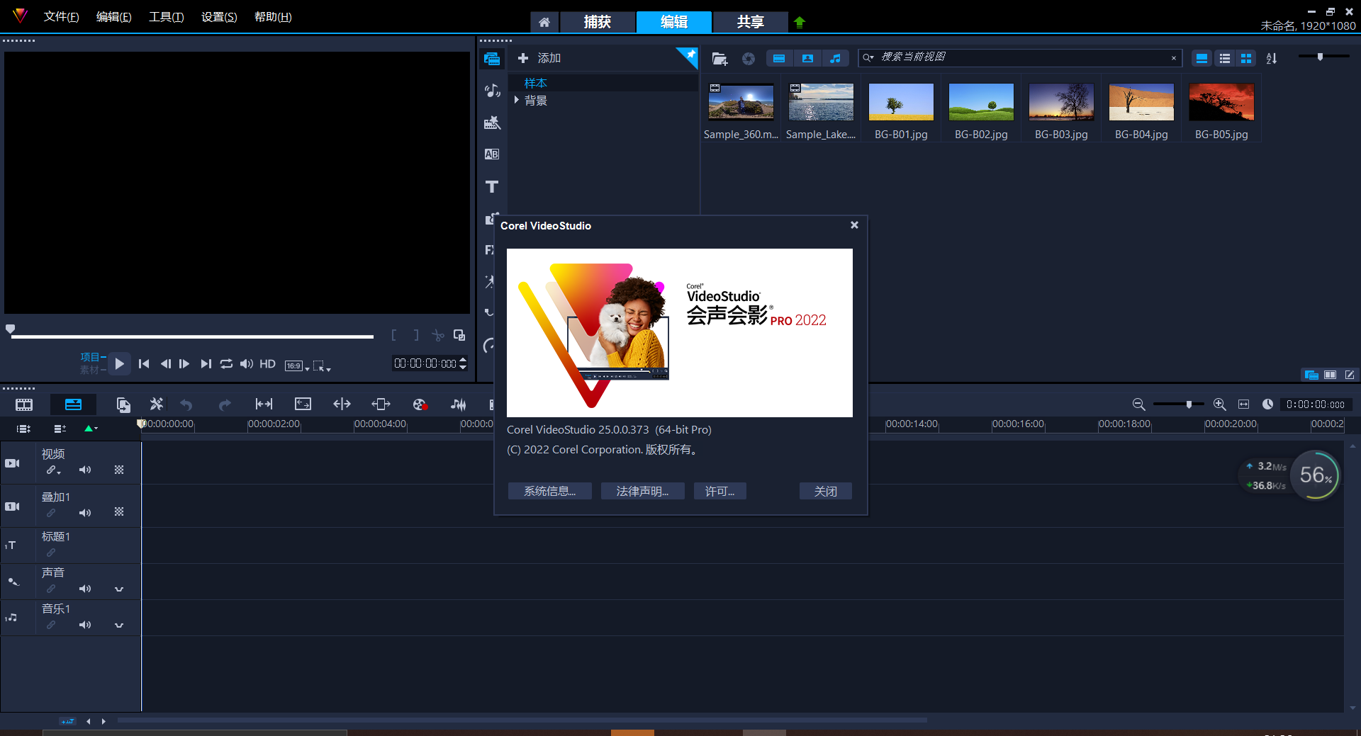Click the 系统信息... button
The image size is (1361, 736).
pos(550,491)
